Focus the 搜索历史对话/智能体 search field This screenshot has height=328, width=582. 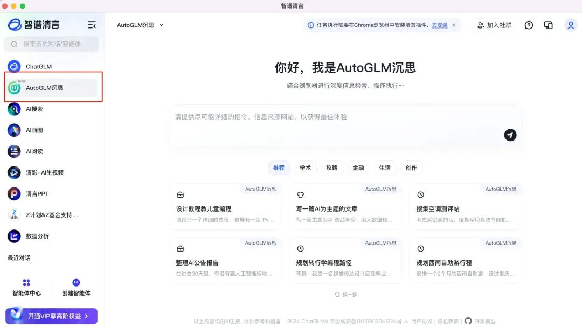coord(52,44)
